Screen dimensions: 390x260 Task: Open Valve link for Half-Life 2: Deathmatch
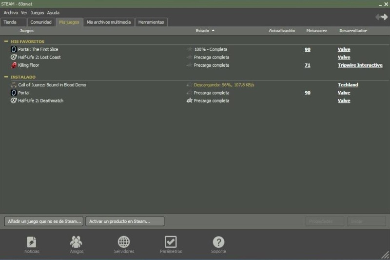tap(344, 101)
